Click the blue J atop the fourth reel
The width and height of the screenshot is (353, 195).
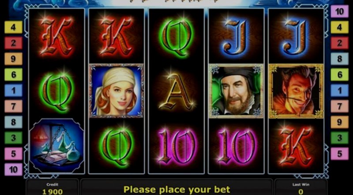(x=236, y=37)
